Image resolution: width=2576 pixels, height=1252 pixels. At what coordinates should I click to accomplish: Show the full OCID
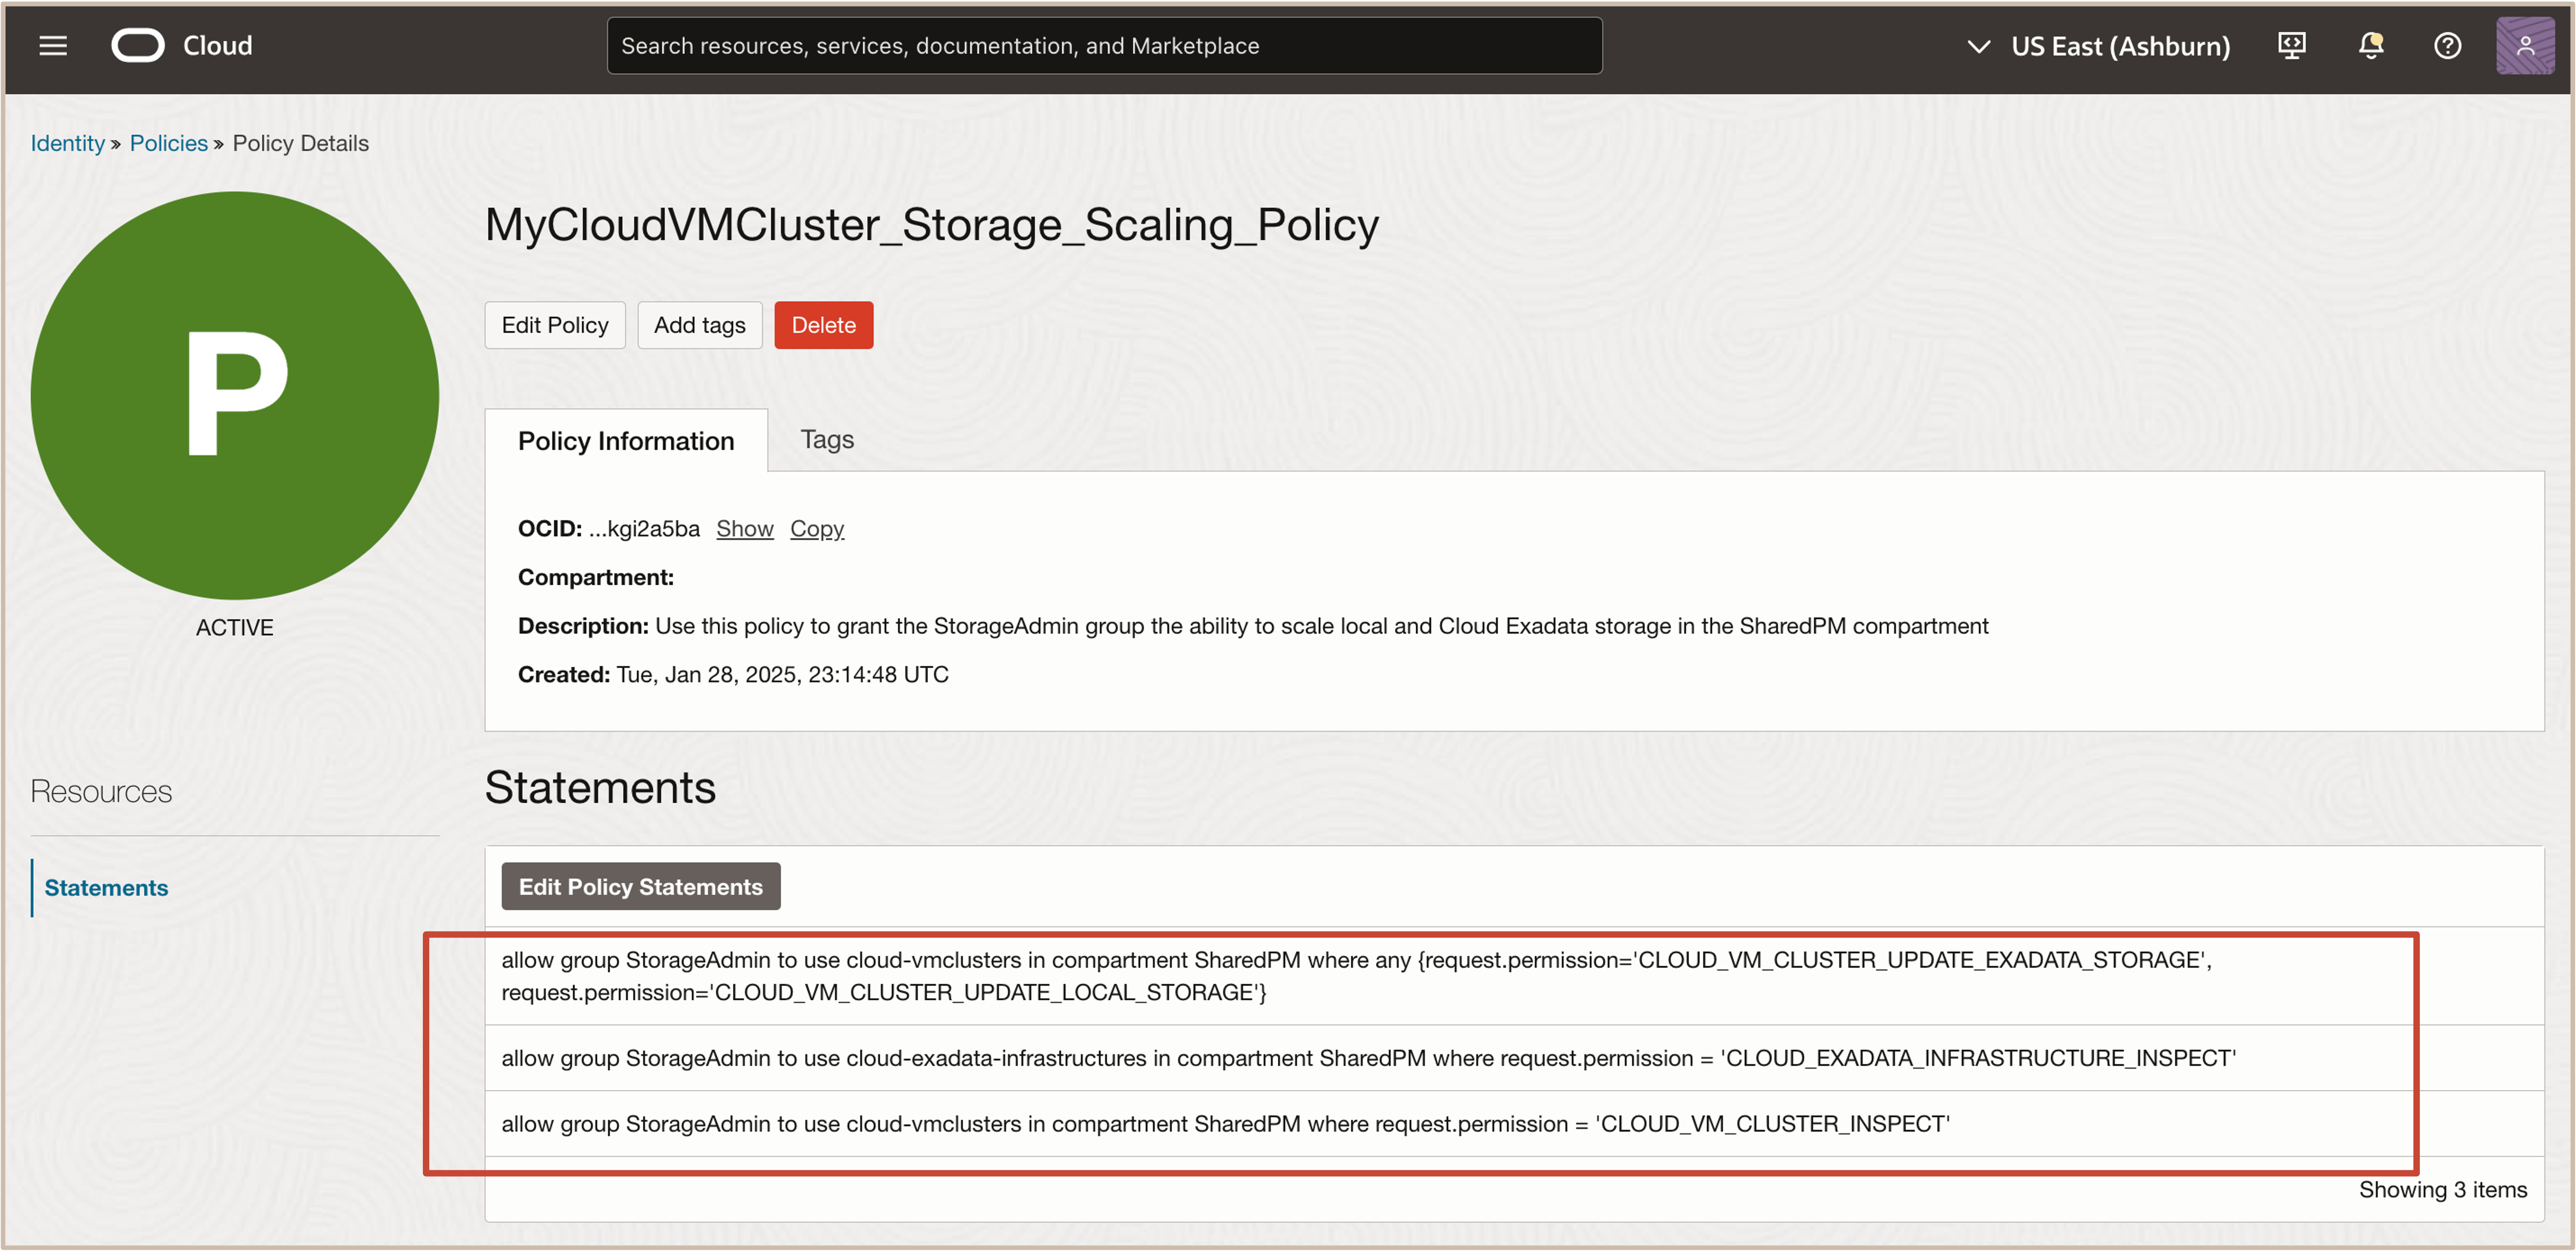coord(744,528)
